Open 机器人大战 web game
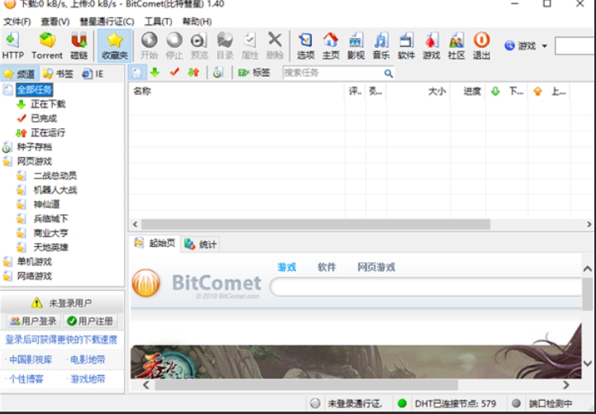The width and height of the screenshot is (596, 414). (x=55, y=190)
